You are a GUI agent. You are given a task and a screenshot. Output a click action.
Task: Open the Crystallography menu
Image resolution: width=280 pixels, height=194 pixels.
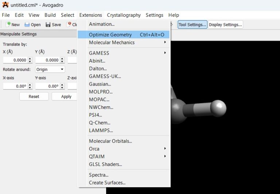pyautogui.click(x=124, y=15)
